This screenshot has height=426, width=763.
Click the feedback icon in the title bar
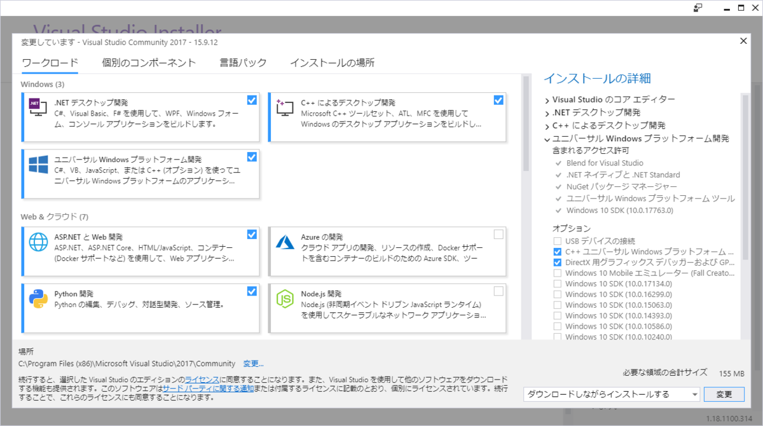click(698, 8)
